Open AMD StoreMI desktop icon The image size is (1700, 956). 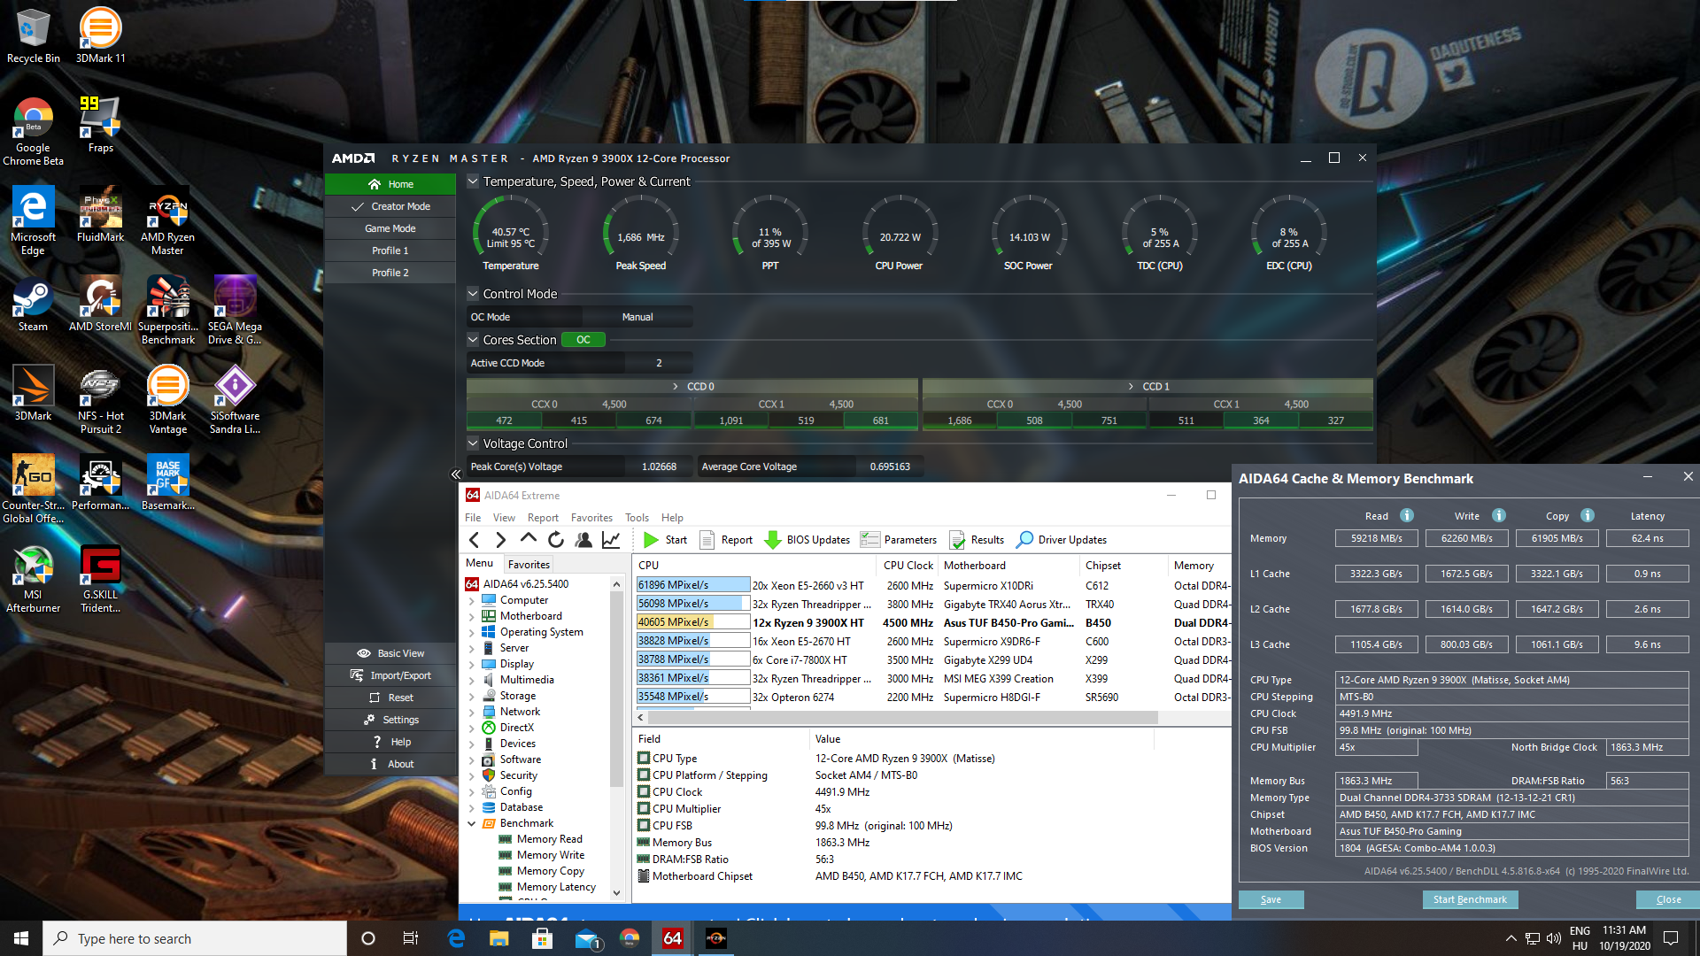point(100,304)
